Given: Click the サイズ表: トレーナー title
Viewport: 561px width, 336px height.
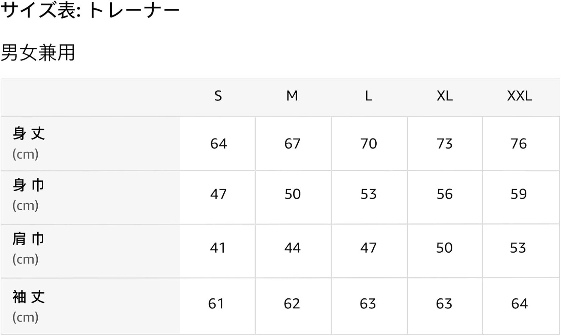Looking at the screenshot, I should click(x=90, y=11).
